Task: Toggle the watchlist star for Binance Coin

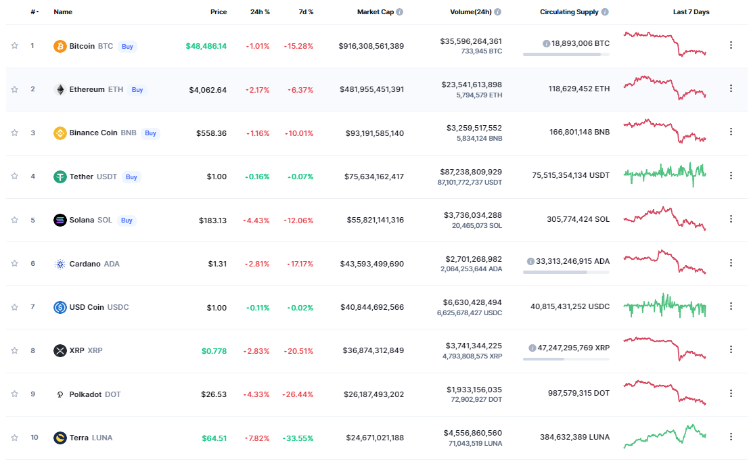Action: [x=15, y=133]
